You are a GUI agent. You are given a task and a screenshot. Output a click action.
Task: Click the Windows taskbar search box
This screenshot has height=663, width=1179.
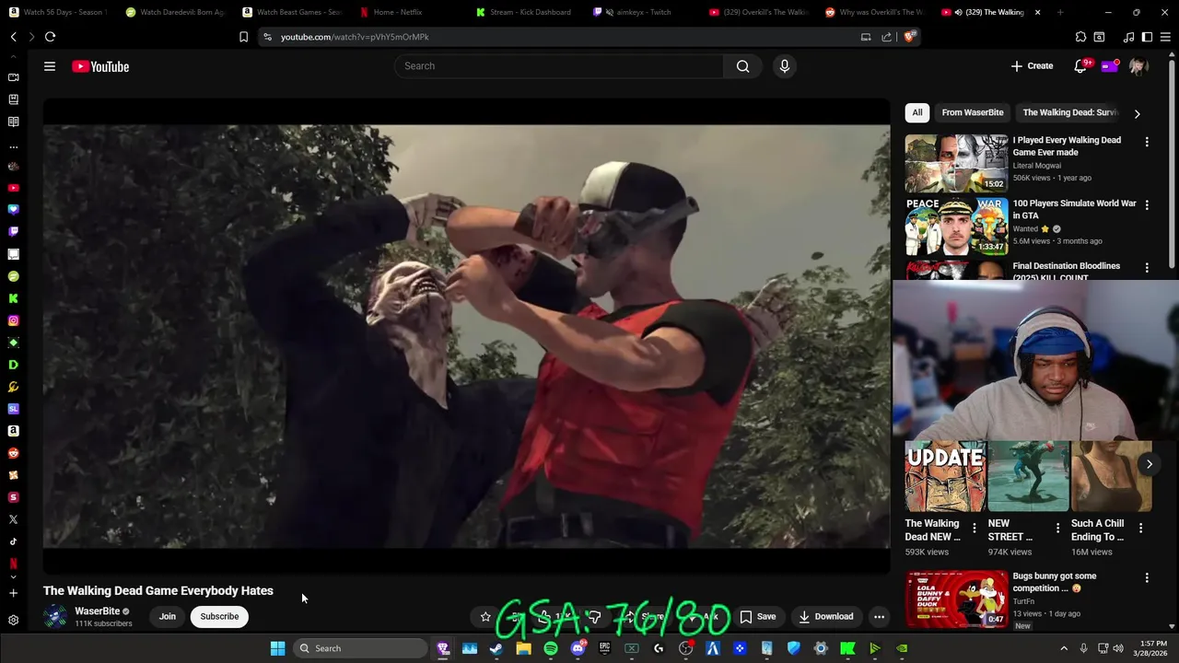361,648
